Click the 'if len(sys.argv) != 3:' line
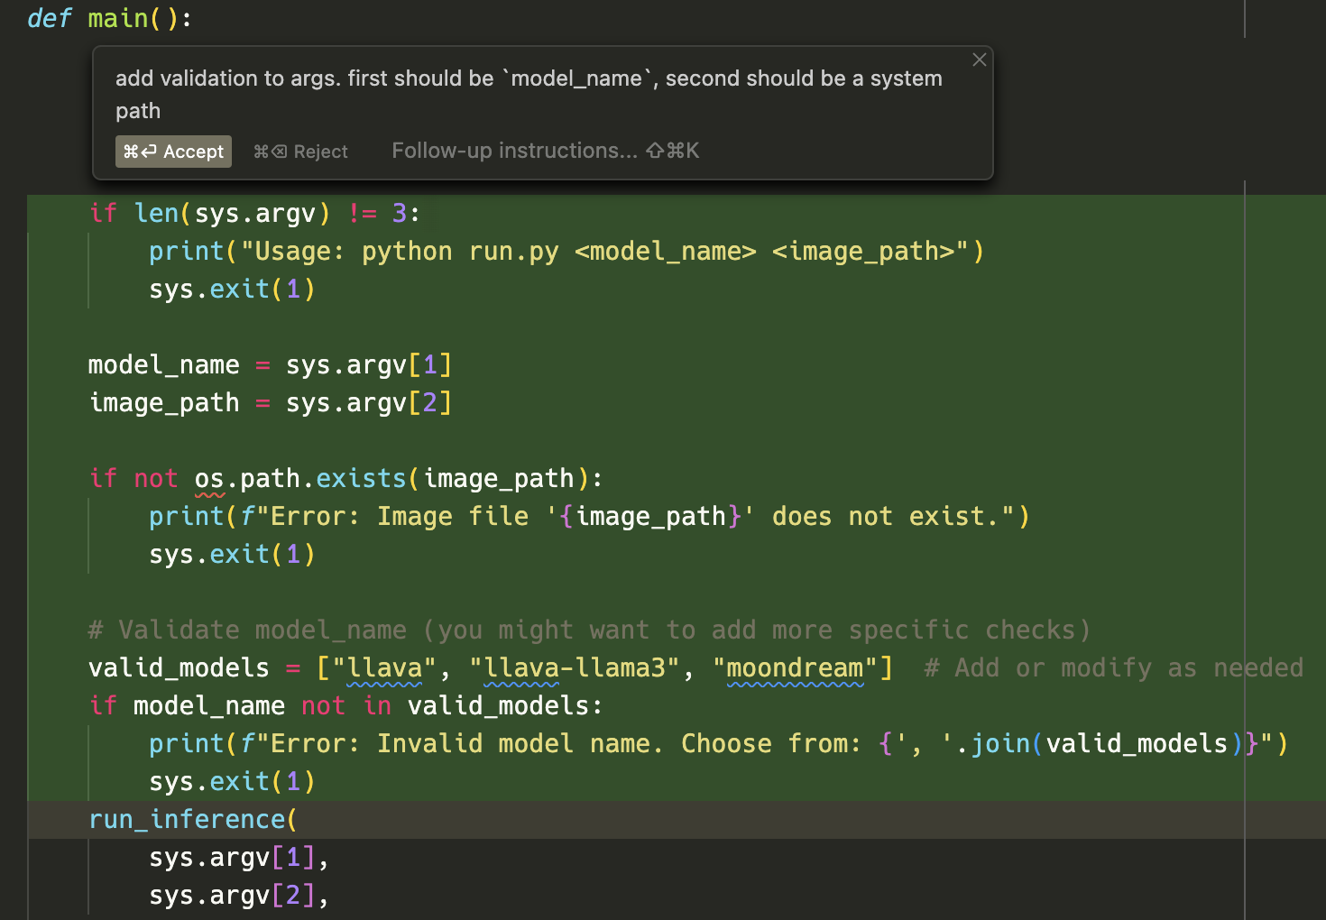The image size is (1326, 920). click(254, 214)
